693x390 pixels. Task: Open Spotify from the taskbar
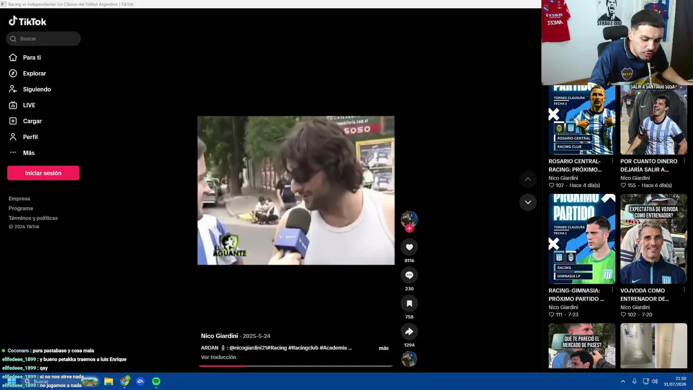pyautogui.click(x=156, y=381)
